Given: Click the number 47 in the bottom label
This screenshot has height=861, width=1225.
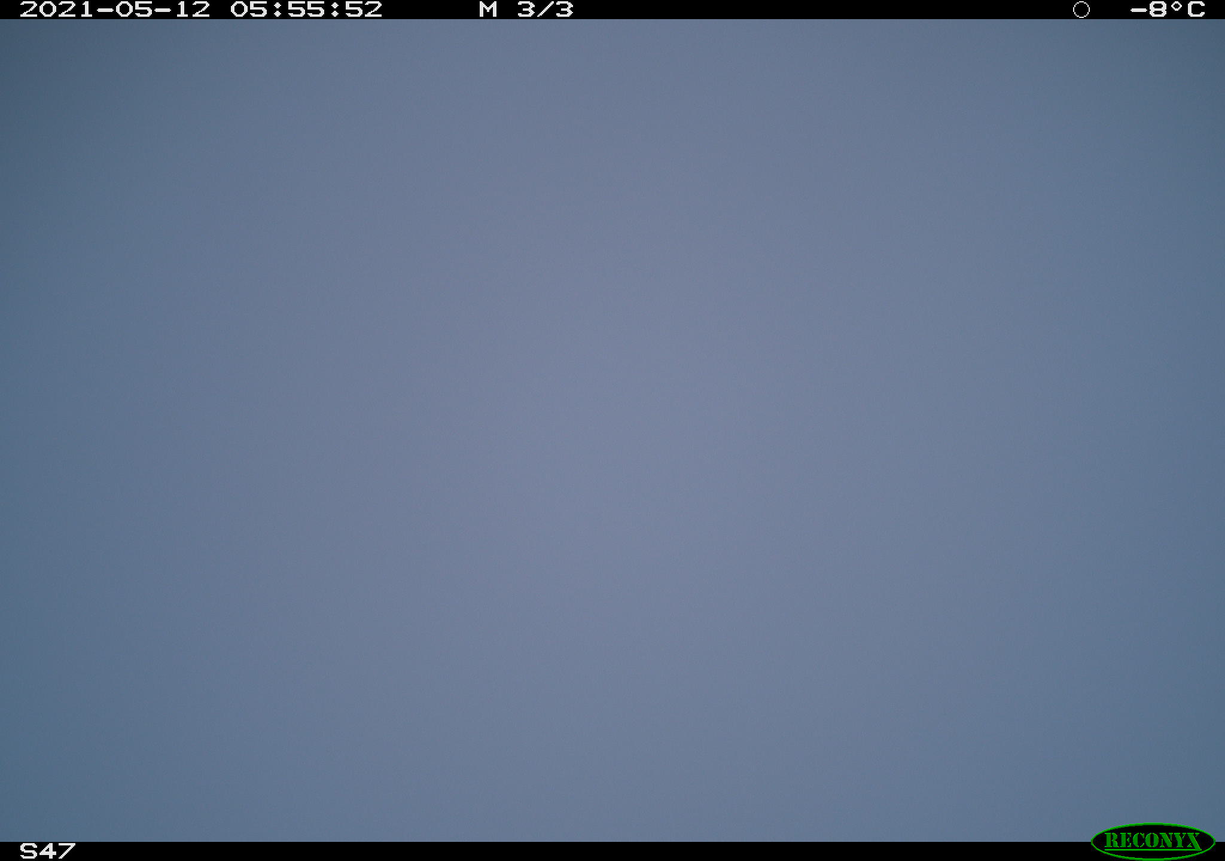Looking at the screenshot, I should click(57, 851).
